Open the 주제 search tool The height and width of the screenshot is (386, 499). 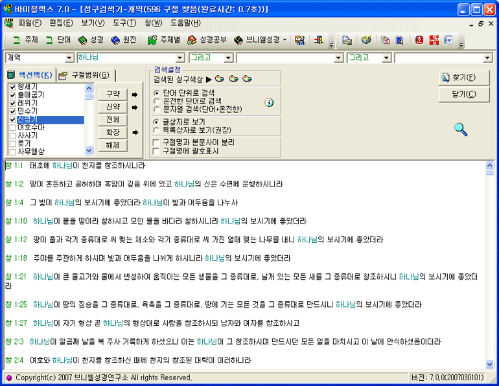pyautogui.click(x=25, y=40)
